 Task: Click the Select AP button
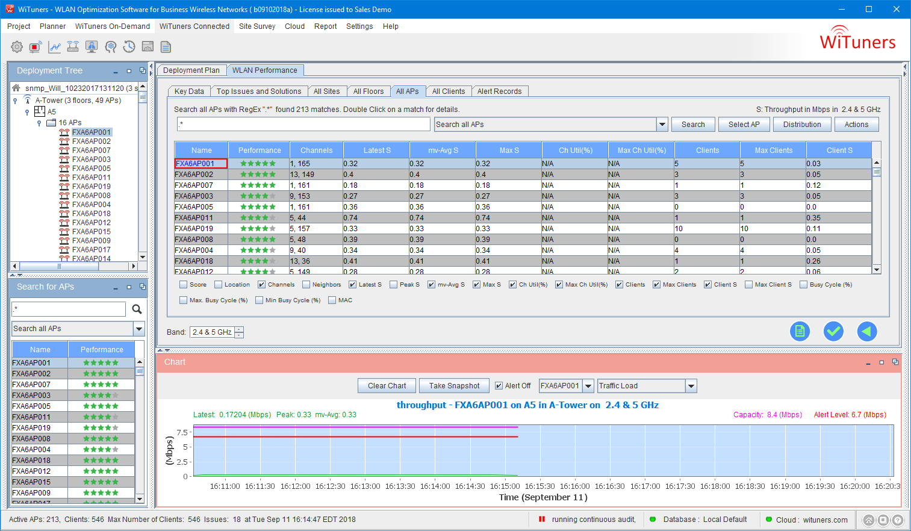pos(744,125)
